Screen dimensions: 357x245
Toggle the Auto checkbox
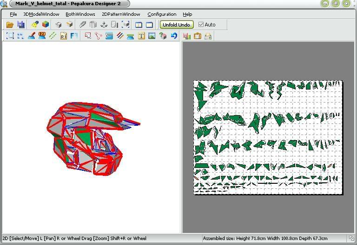point(201,25)
